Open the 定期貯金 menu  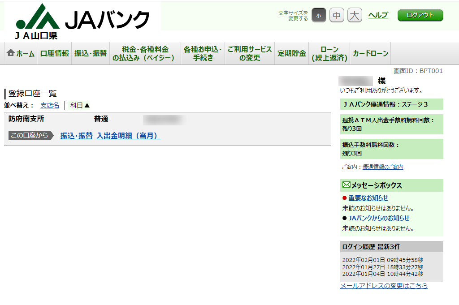(291, 53)
